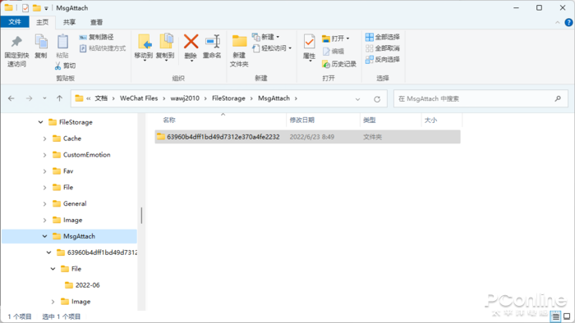Select the 2022-06 folder in tree
This screenshot has height=323, width=575.
[82, 285]
